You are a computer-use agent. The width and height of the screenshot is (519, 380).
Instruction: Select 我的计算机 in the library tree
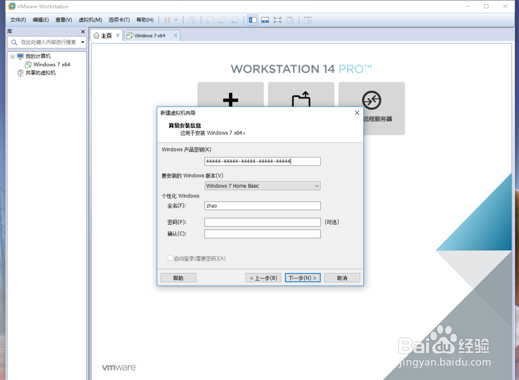coord(38,56)
